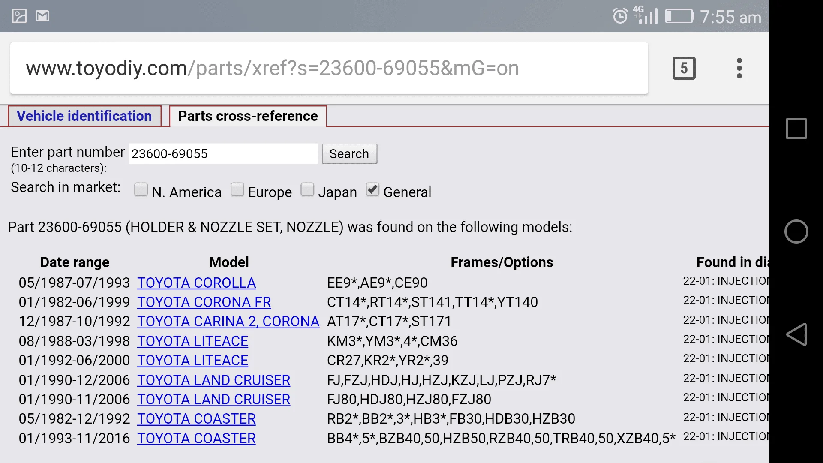Viewport: 823px width, 463px height.
Task: Click into the part number input field
Action: tap(223, 153)
